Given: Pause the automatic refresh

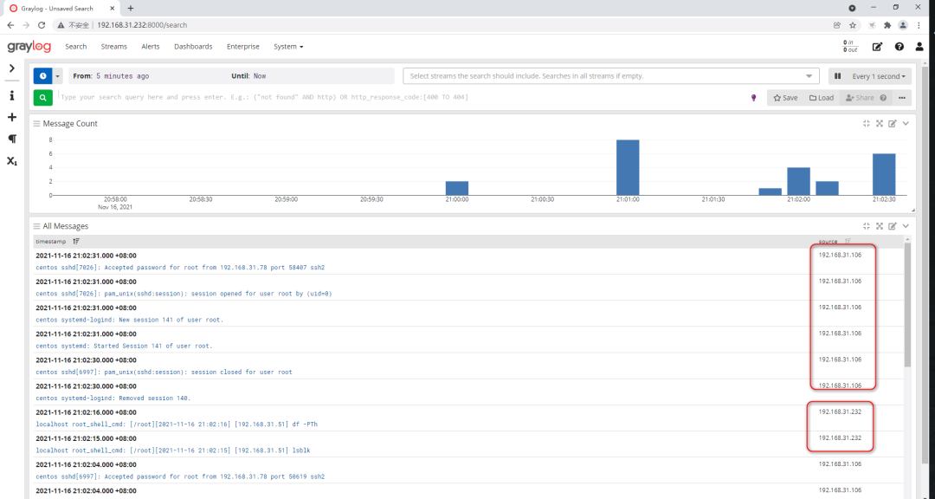Looking at the screenshot, I should [x=838, y=76].
